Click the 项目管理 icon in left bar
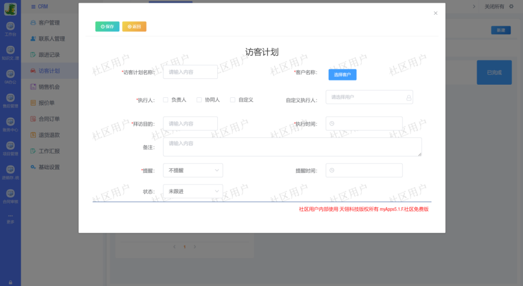Viewport: 523px width, 286px height. (x=11, y=146)
